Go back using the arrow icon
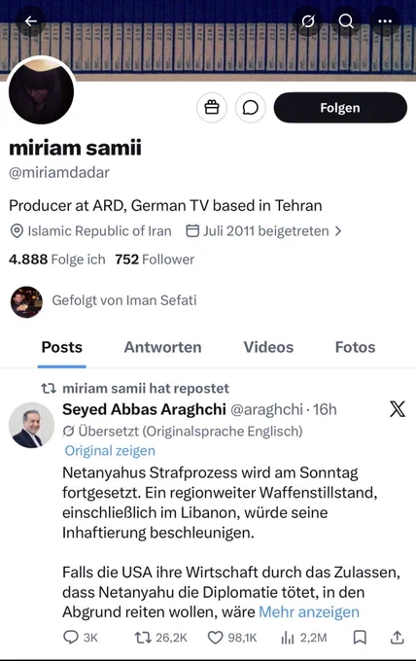 point(31,20)
